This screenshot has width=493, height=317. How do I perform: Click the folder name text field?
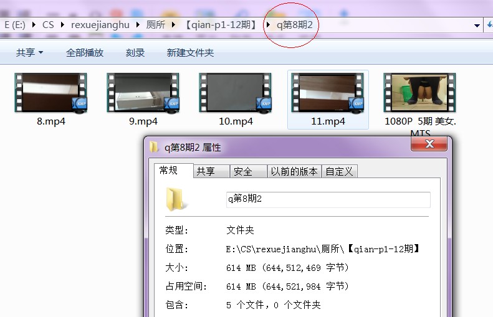[328, 199]
